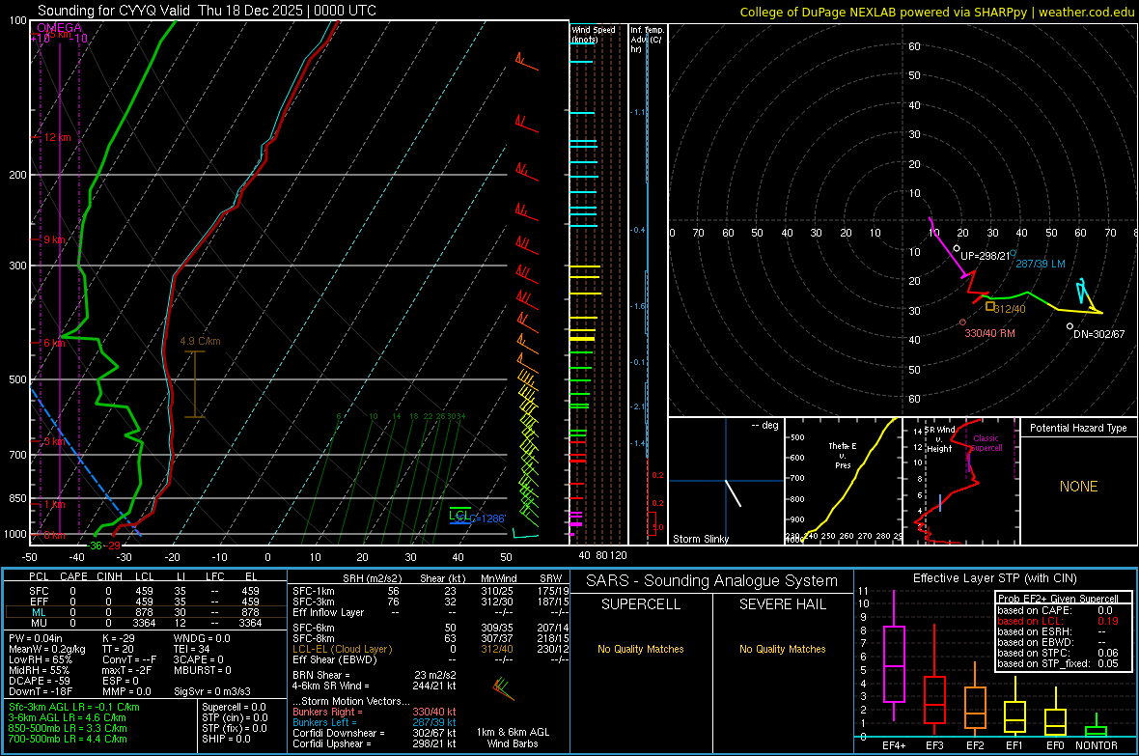
Task: Click the orange '312/40' hodograph label
Action: click(x=1010, y=309)
